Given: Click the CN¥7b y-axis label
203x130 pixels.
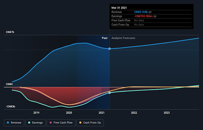Looking at the screenshot, I should click(x=10, y=32).
